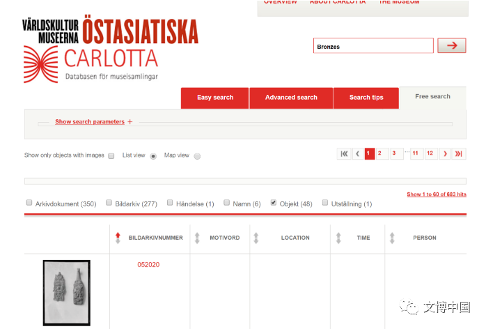The width and height of the screenshot is (486, 329).
Task: Sort by Bildarkivnummer column arrows
Action: [118, 238]
